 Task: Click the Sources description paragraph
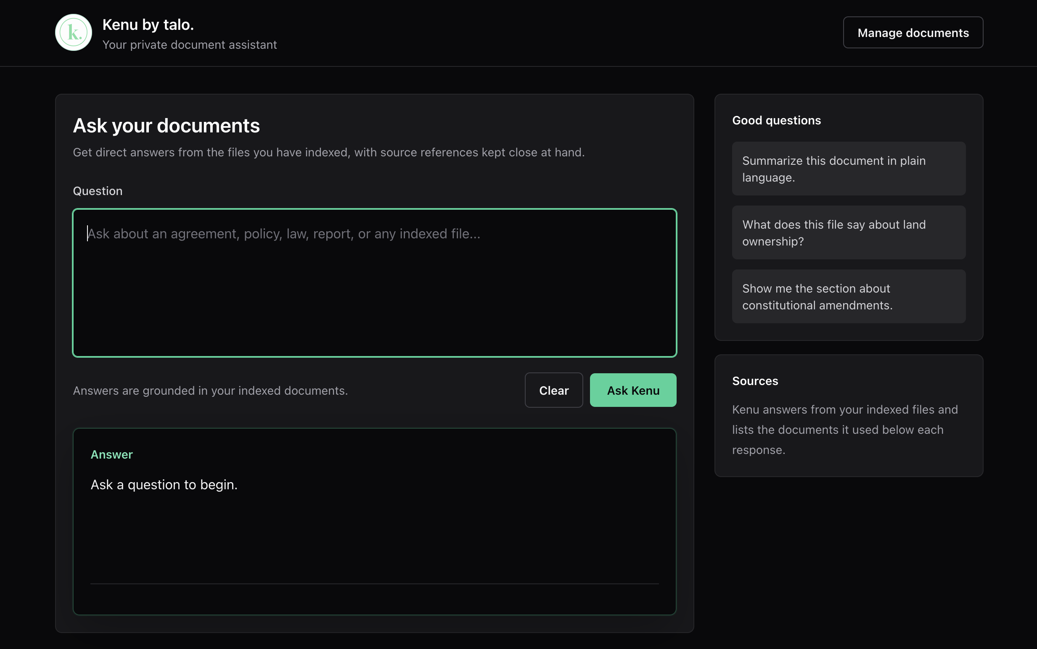[845, 430]
